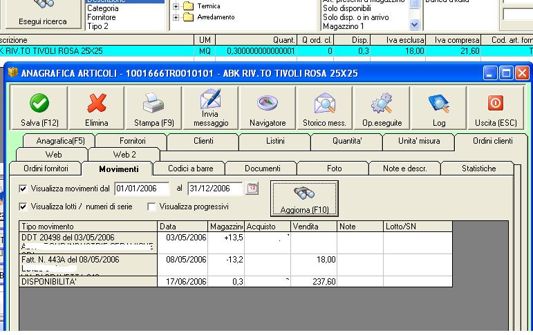The image size is (533, 335).
Task: Toggle Visualizza lotti / numeri di serie
Action: [23, 207]
